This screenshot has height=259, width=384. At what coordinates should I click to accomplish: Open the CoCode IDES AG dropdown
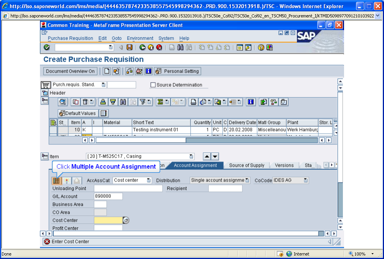tap(305, 180)
